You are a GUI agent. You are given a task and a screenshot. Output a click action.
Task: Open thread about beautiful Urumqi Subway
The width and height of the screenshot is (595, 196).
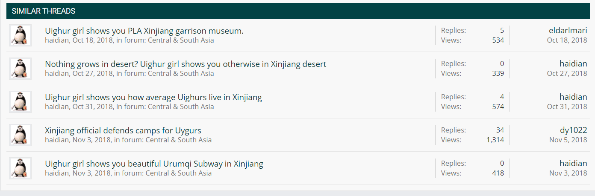(x=154, y=164)
